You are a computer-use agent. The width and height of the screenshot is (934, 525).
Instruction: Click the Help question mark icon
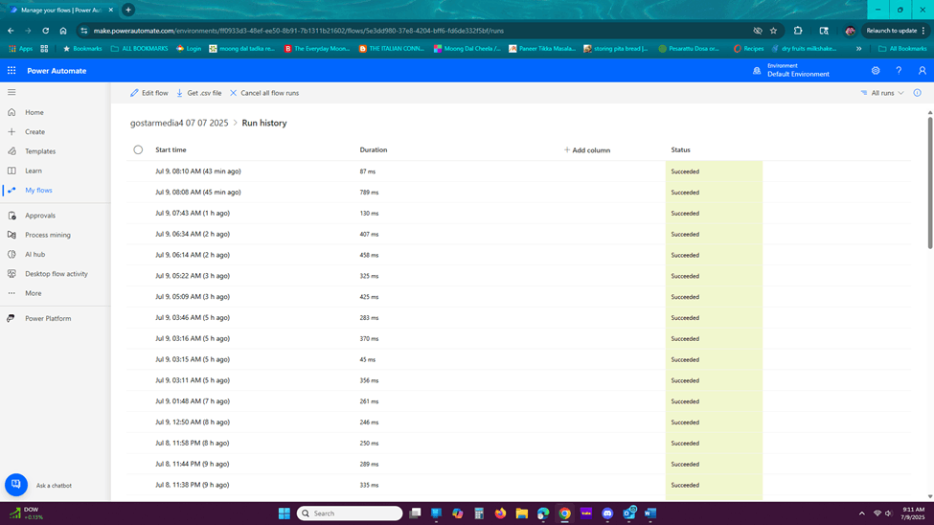899,70
